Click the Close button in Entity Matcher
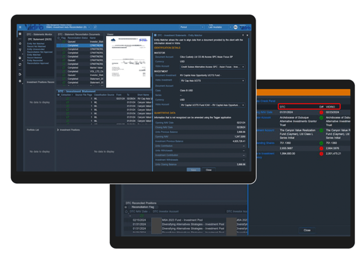Image resolution: width=364 pixels, height=260 pixels. [209, 170]
